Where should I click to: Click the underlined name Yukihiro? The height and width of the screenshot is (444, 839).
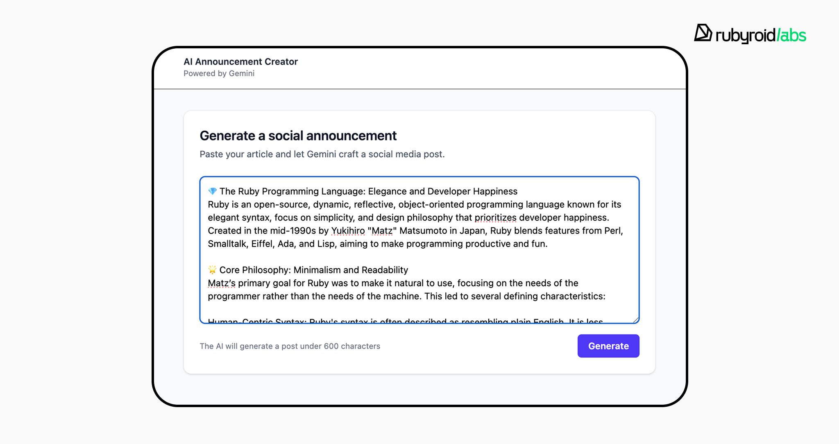click(348, 231)
